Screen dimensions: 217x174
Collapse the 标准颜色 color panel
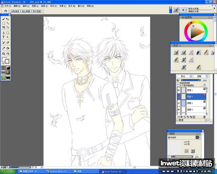pyautogui.click(x=181, y=18)
